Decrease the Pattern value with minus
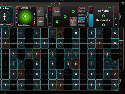Viewport: 125px width, 94px height. click(x=50, y=24)
